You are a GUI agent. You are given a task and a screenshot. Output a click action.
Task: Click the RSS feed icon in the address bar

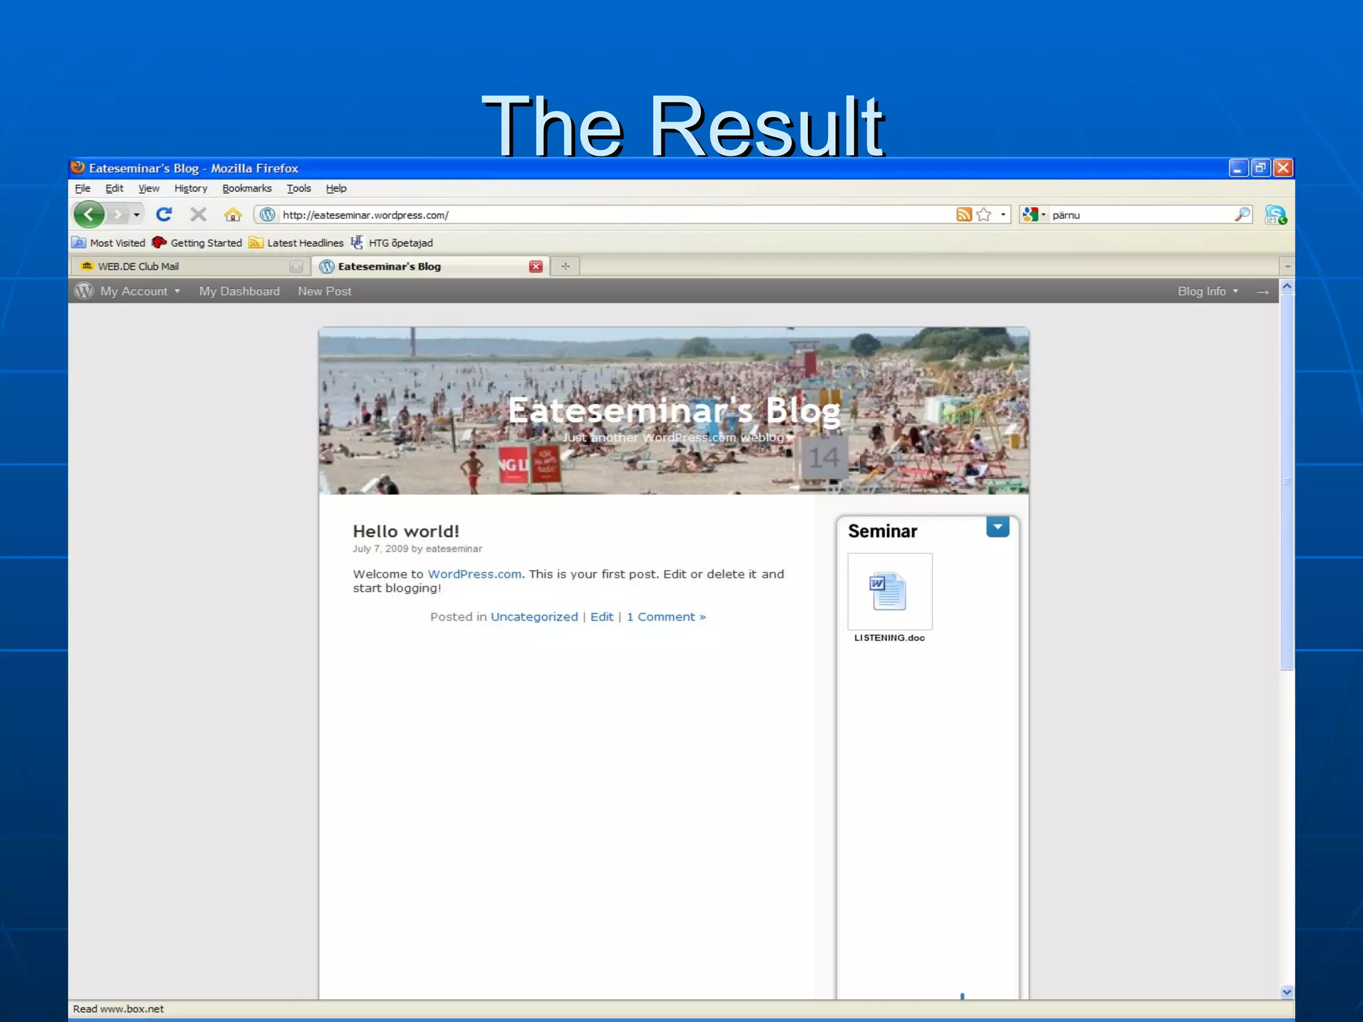pyautogui.click(x=964, y=214)
